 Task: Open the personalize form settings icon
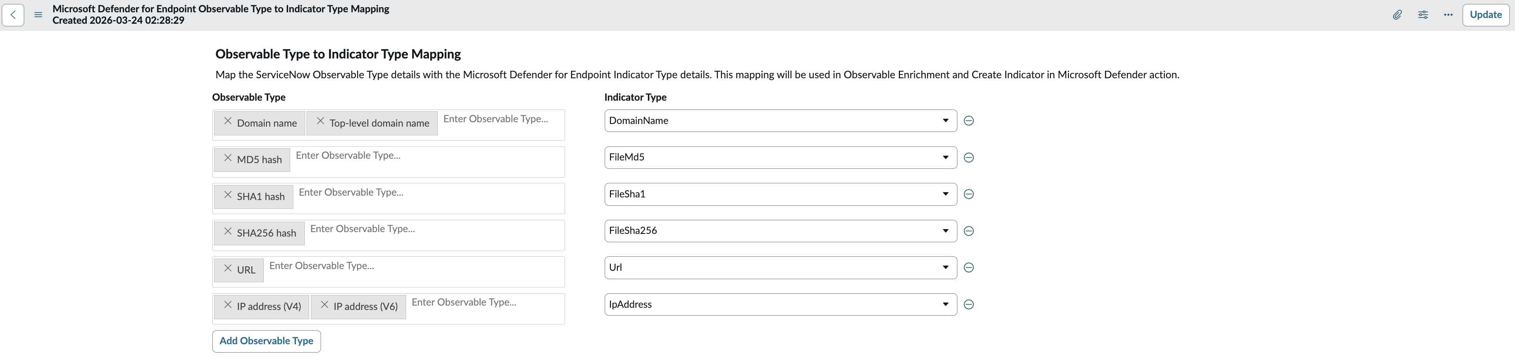point(1423,15)
